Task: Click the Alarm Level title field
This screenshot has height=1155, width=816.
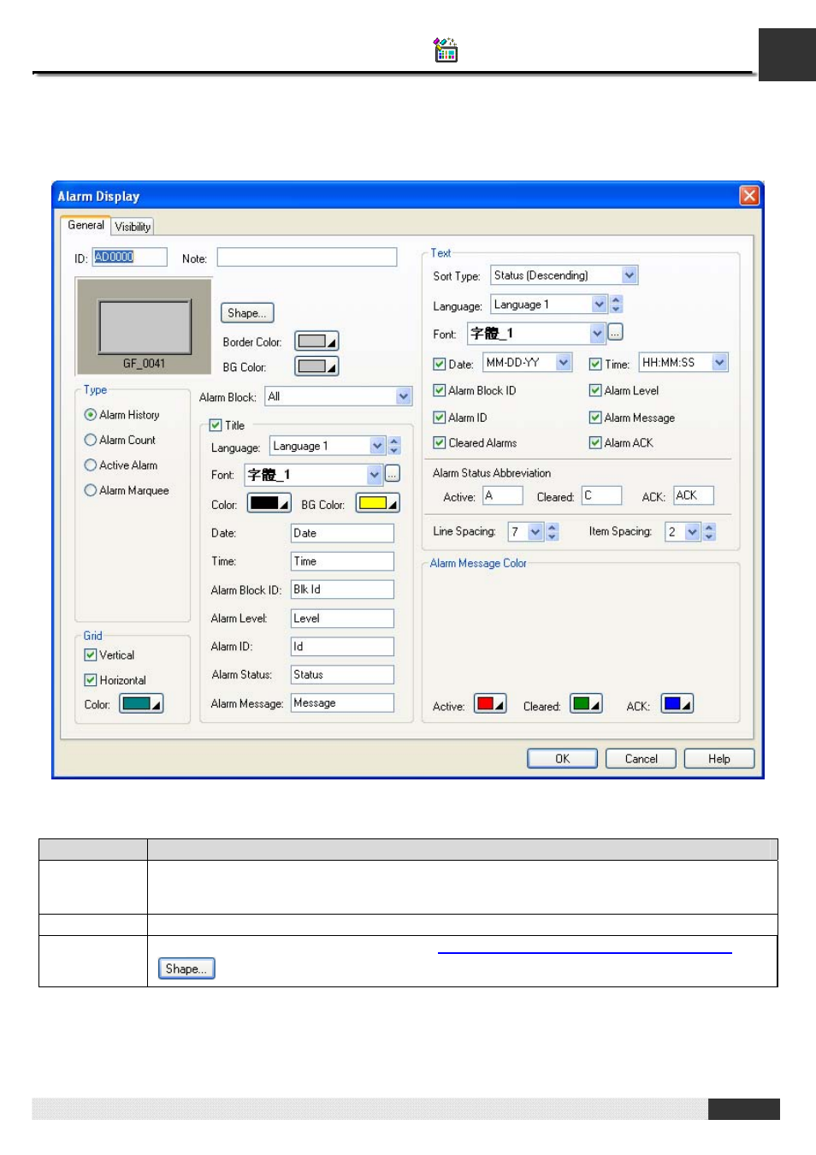Action: pyautogui.click(x=342, y=618)
